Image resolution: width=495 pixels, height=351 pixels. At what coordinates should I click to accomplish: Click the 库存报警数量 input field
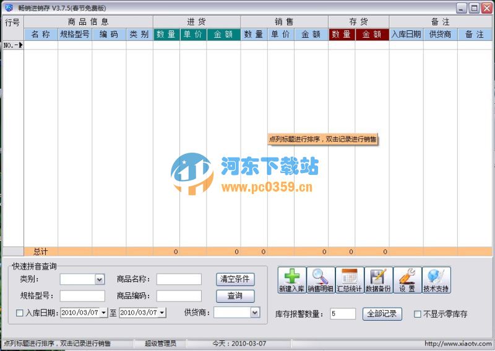343,314
